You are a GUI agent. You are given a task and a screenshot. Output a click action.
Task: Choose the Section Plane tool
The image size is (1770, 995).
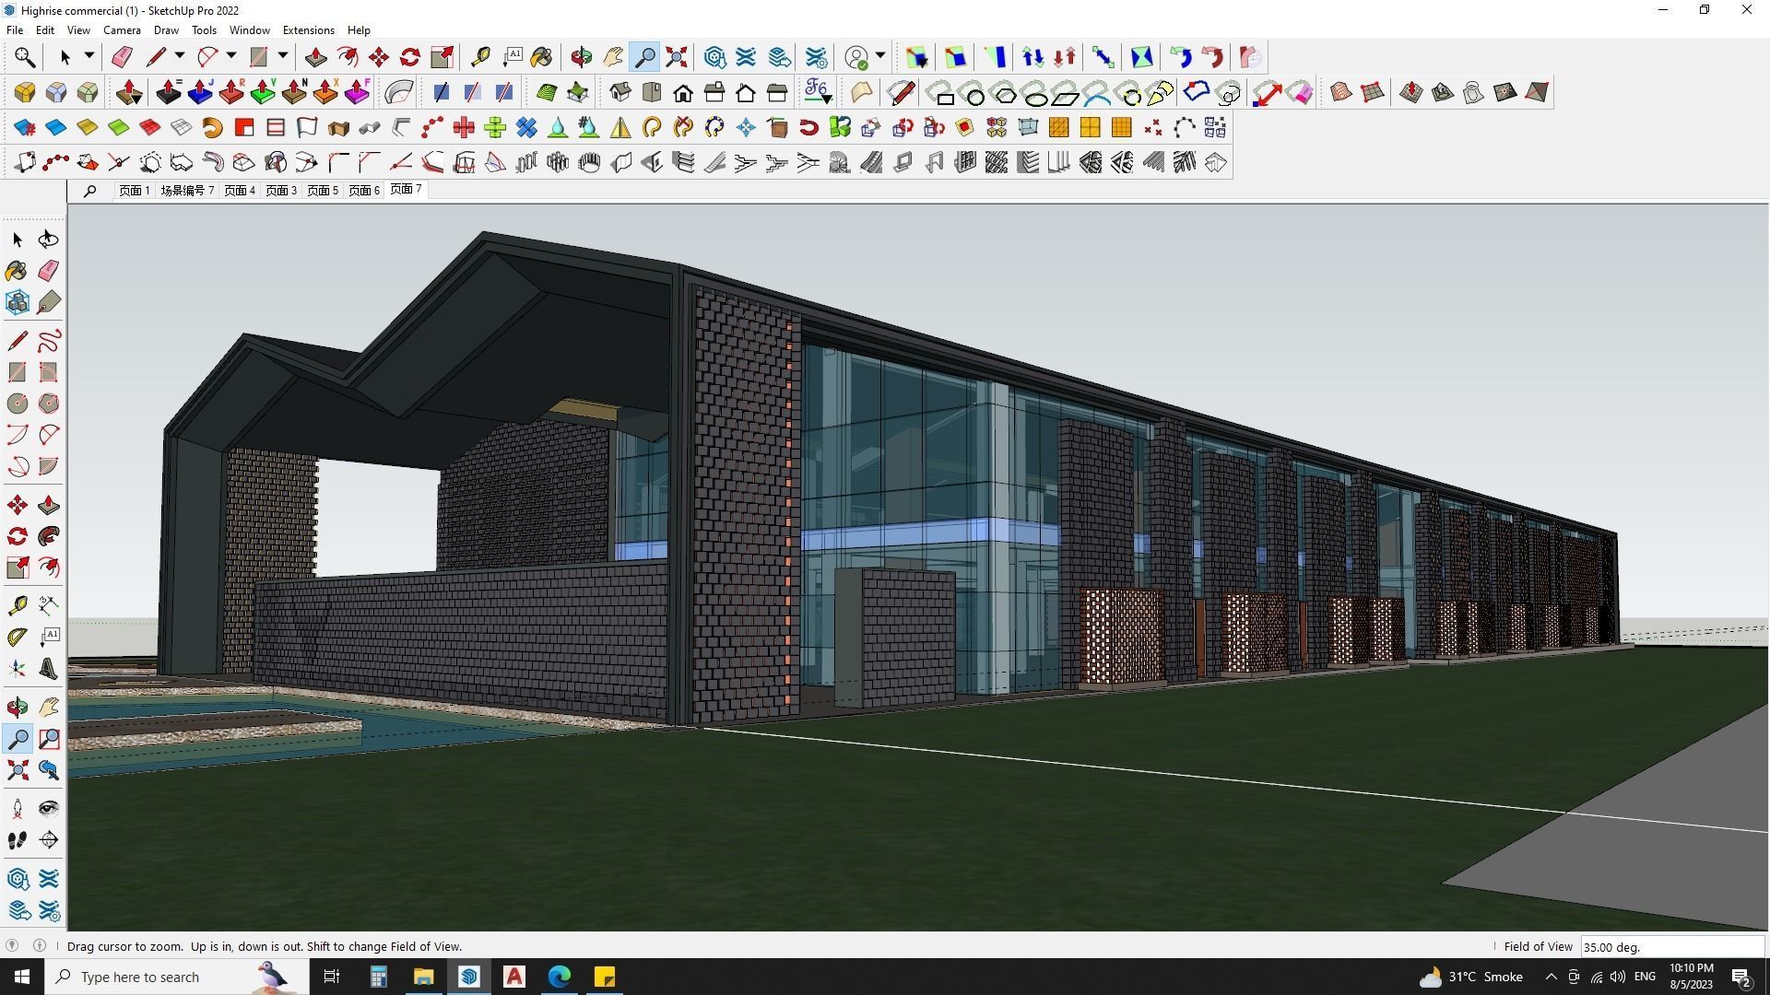tap(49, 840)
